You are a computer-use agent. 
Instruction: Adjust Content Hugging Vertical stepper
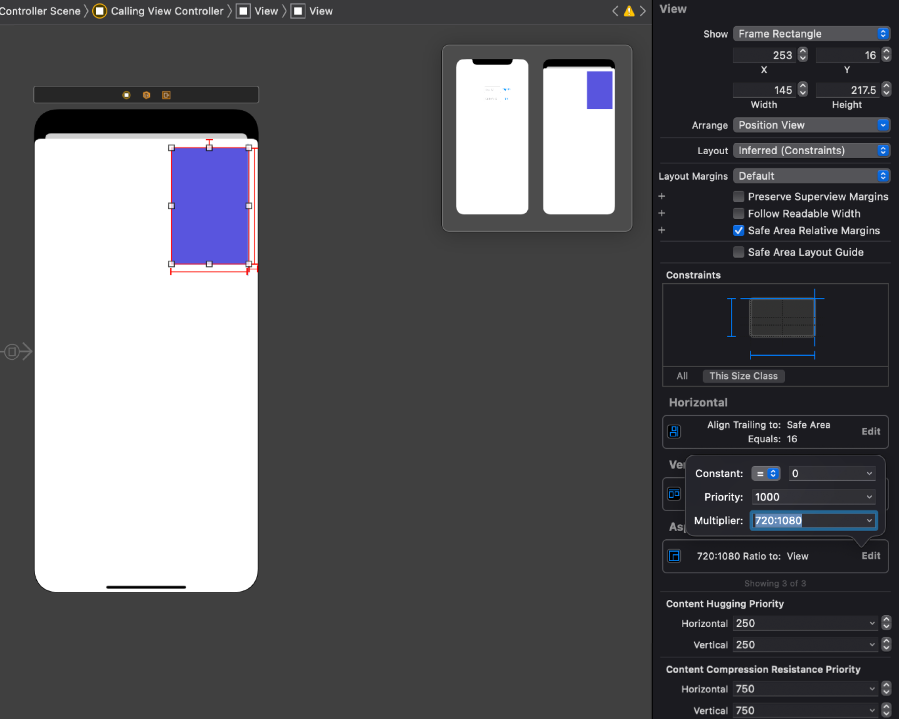(x=886, y=645)
